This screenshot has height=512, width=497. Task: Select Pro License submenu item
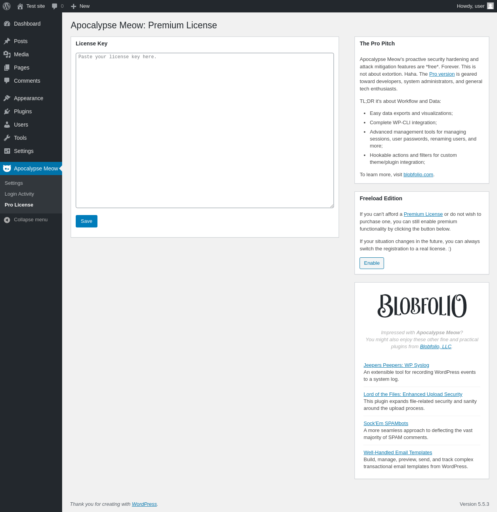[x=19, y=205]
